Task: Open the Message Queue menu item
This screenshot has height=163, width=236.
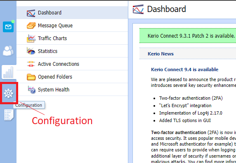Action: click(x=72, y=26)
